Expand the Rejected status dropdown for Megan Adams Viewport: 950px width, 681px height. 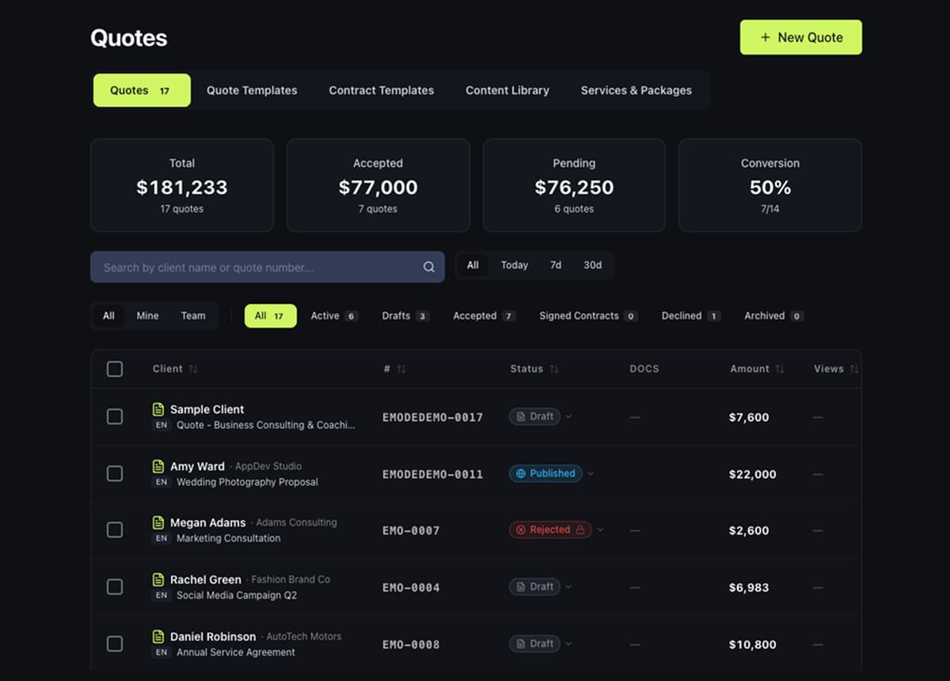(600, 530)
